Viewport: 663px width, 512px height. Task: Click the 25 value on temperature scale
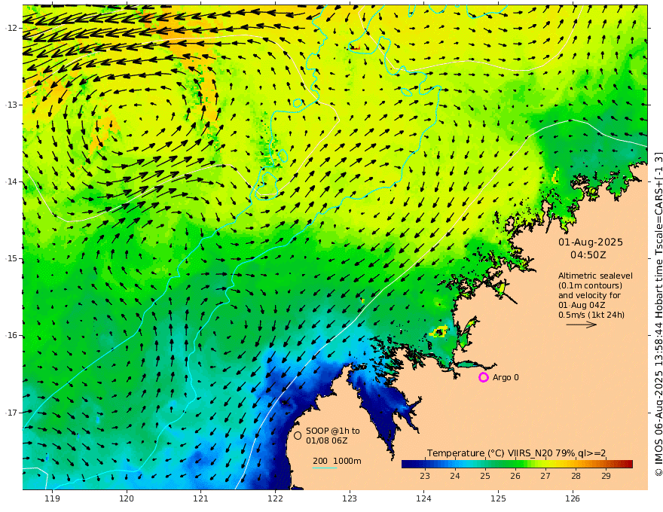(x=485, y=476)
